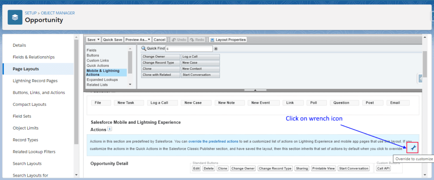Click the Cancel button
This screenshot has width=434, height=180.
click(x=159, y=39)
